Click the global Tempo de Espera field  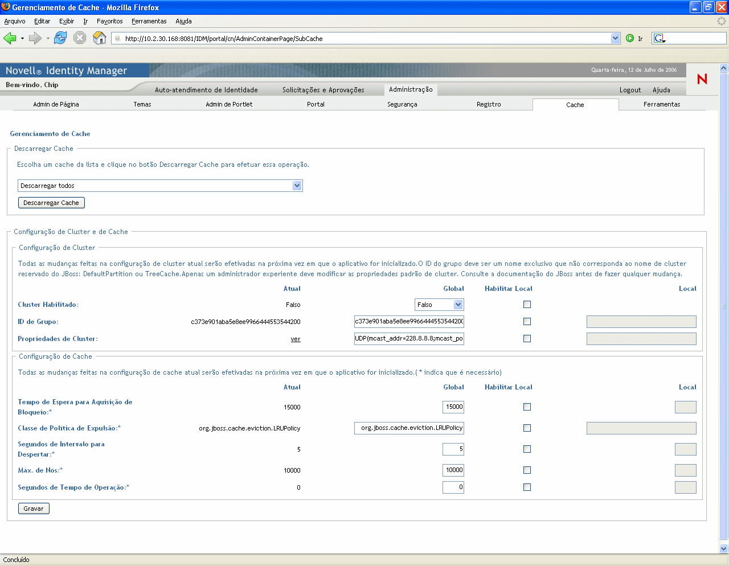tap(453, 407)
